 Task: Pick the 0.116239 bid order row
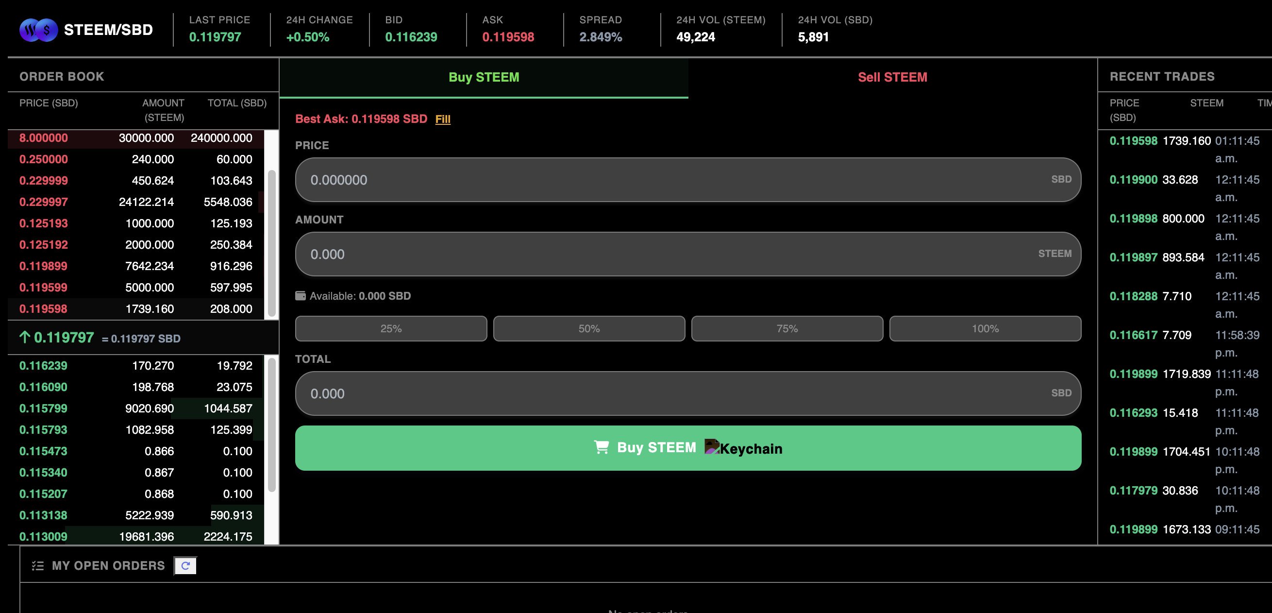tap(136, 366)
